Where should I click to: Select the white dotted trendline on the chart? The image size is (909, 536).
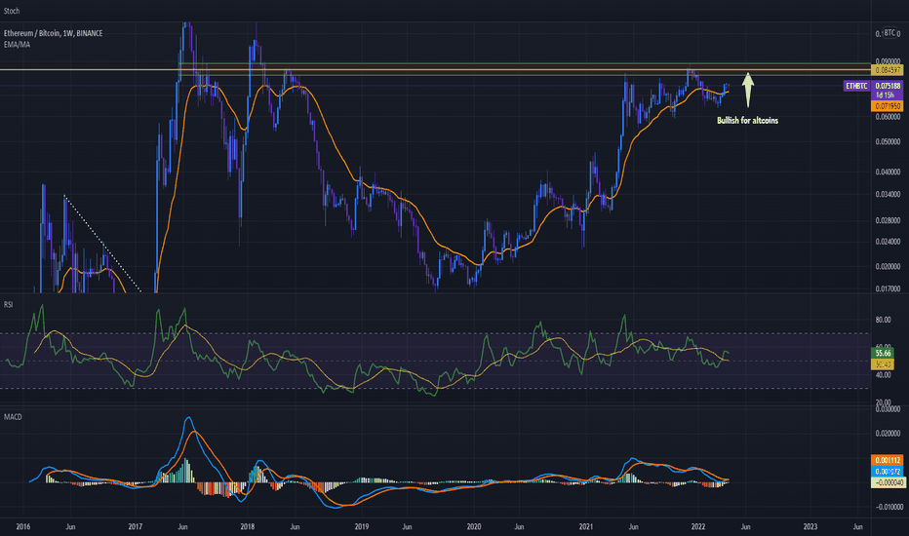[102, 244]
